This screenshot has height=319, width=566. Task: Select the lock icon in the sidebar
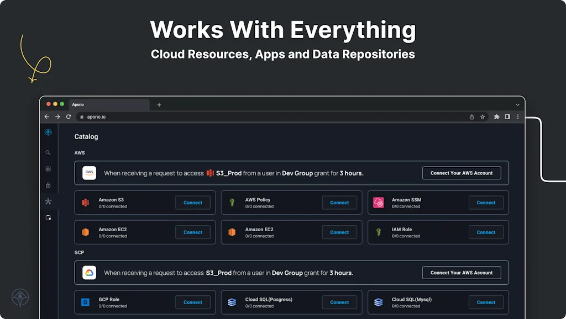[48, 185]
